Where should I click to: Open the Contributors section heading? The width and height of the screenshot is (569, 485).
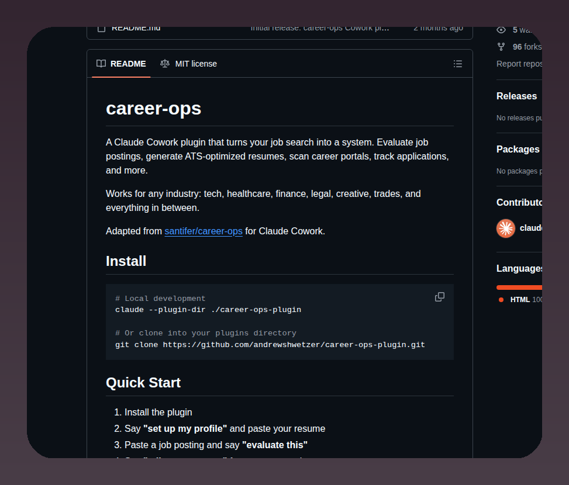click(x=519, y=202)
